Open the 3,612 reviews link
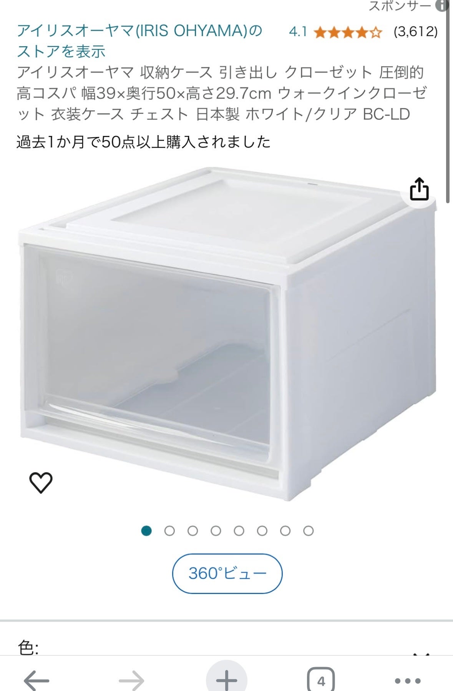This screenshot has height=691, width=453. tap(416, 32)
